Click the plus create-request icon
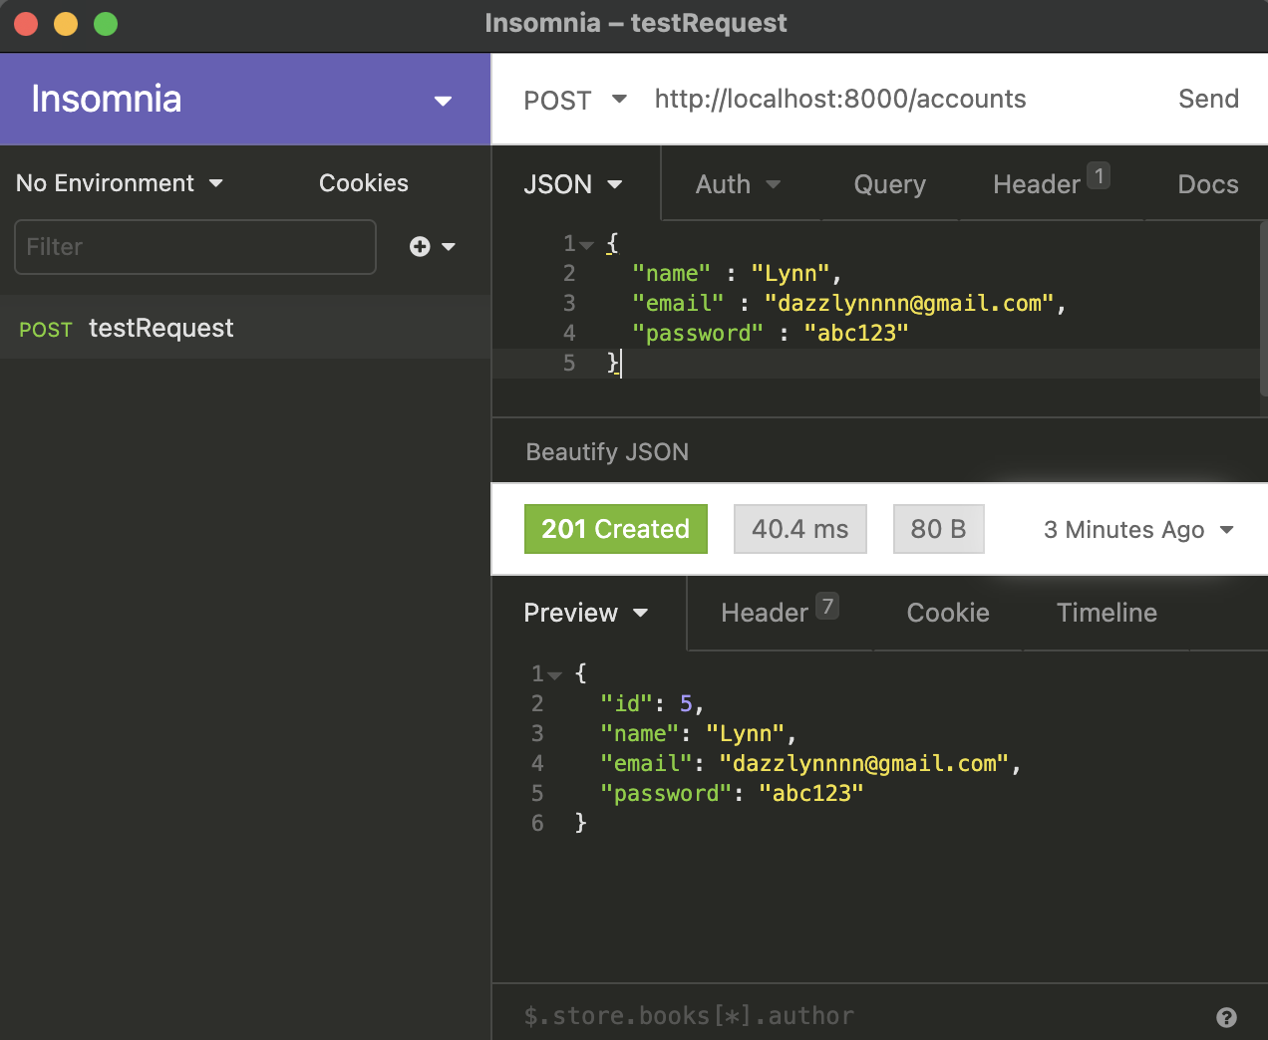 coord(420,247)
